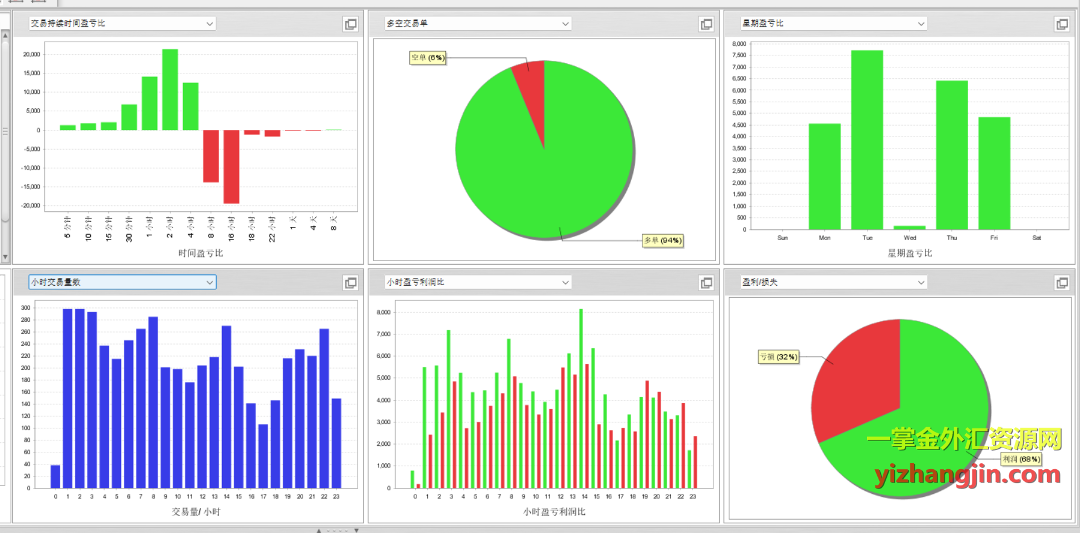
Task: Click the 多单 (94%) pie label
Action: pyautogui.click(x=662, y=241)
